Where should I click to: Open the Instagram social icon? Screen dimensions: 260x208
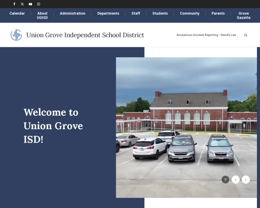(x=39, y=4)
